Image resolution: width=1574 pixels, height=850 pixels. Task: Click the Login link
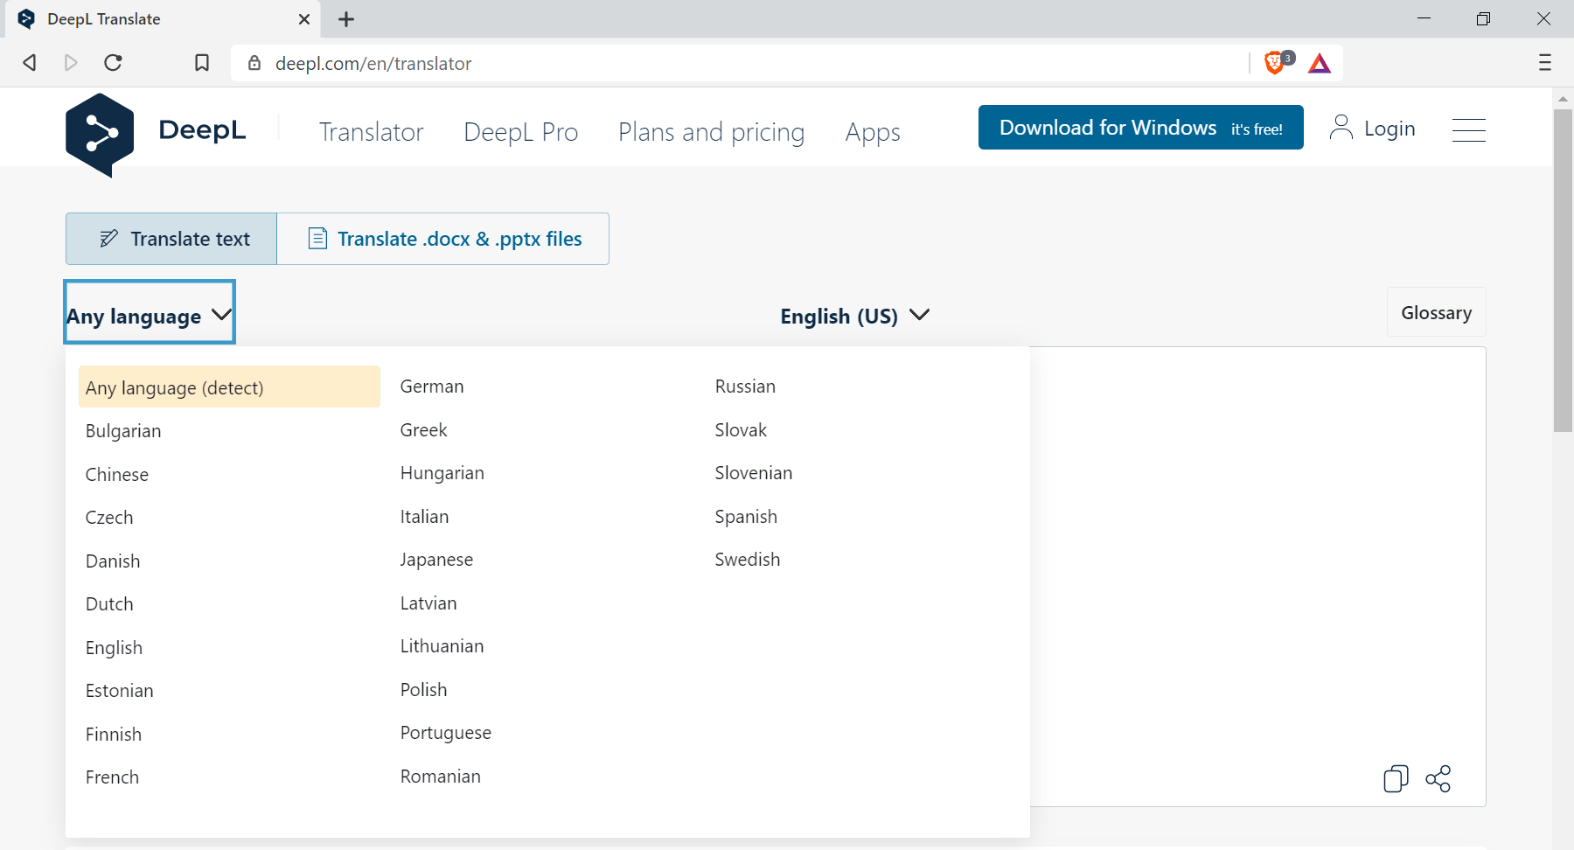1372,129
